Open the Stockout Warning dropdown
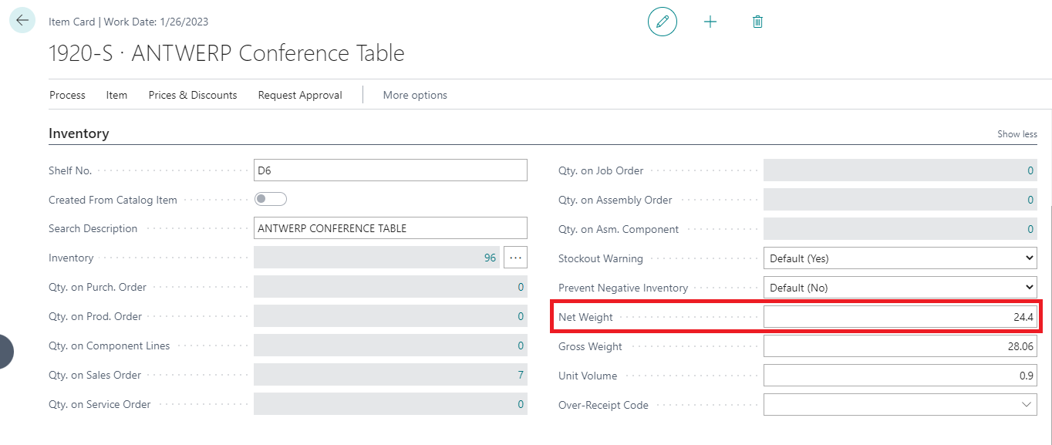 (899, 258)
